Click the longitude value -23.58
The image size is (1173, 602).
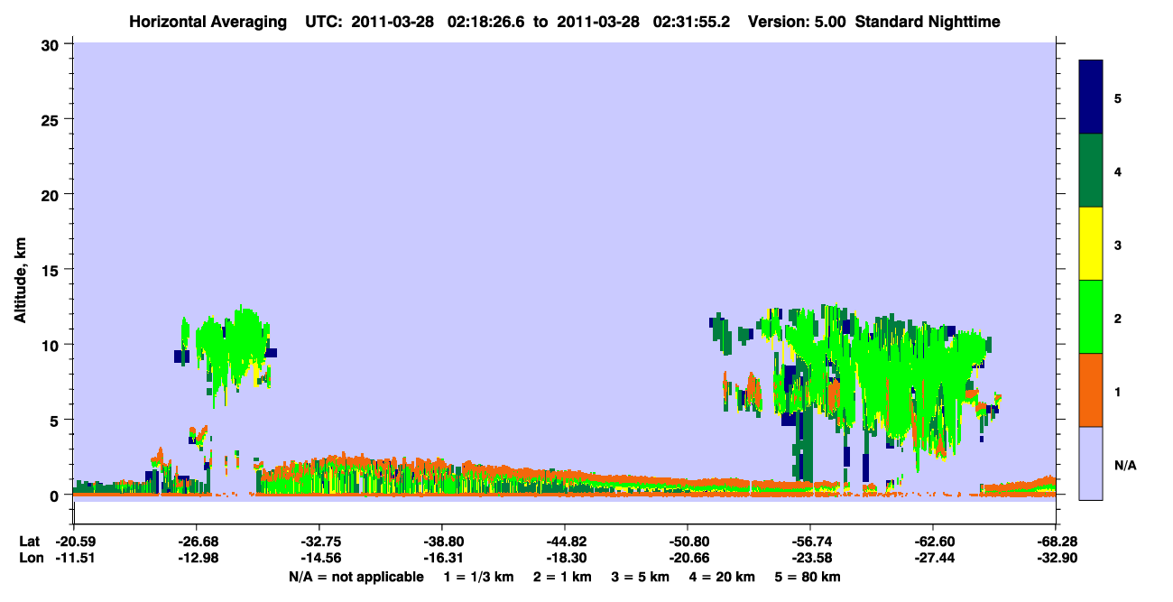pyautogui.click(x=810, y=559)
